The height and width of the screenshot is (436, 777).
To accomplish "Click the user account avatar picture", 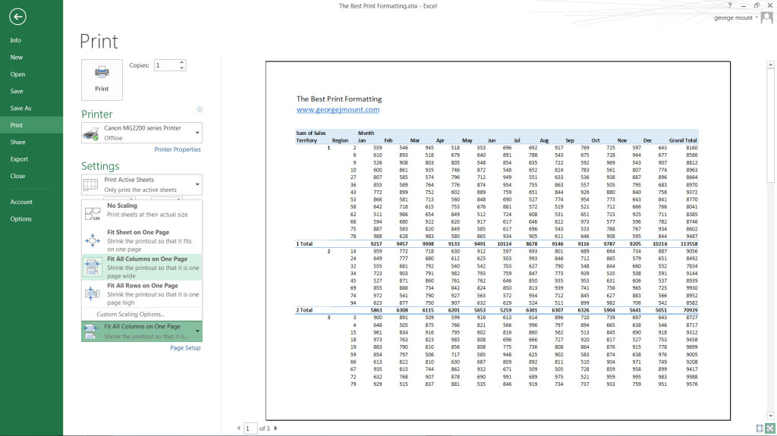I will pos(766,17).
